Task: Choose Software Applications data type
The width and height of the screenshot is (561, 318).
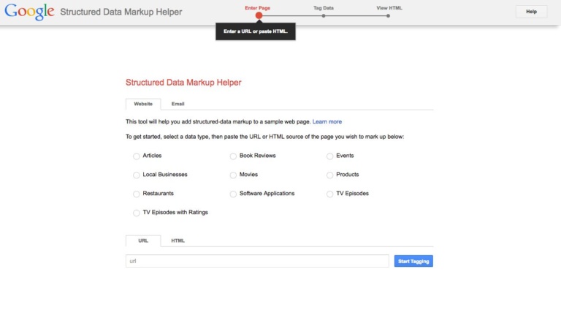Action: 233,194
